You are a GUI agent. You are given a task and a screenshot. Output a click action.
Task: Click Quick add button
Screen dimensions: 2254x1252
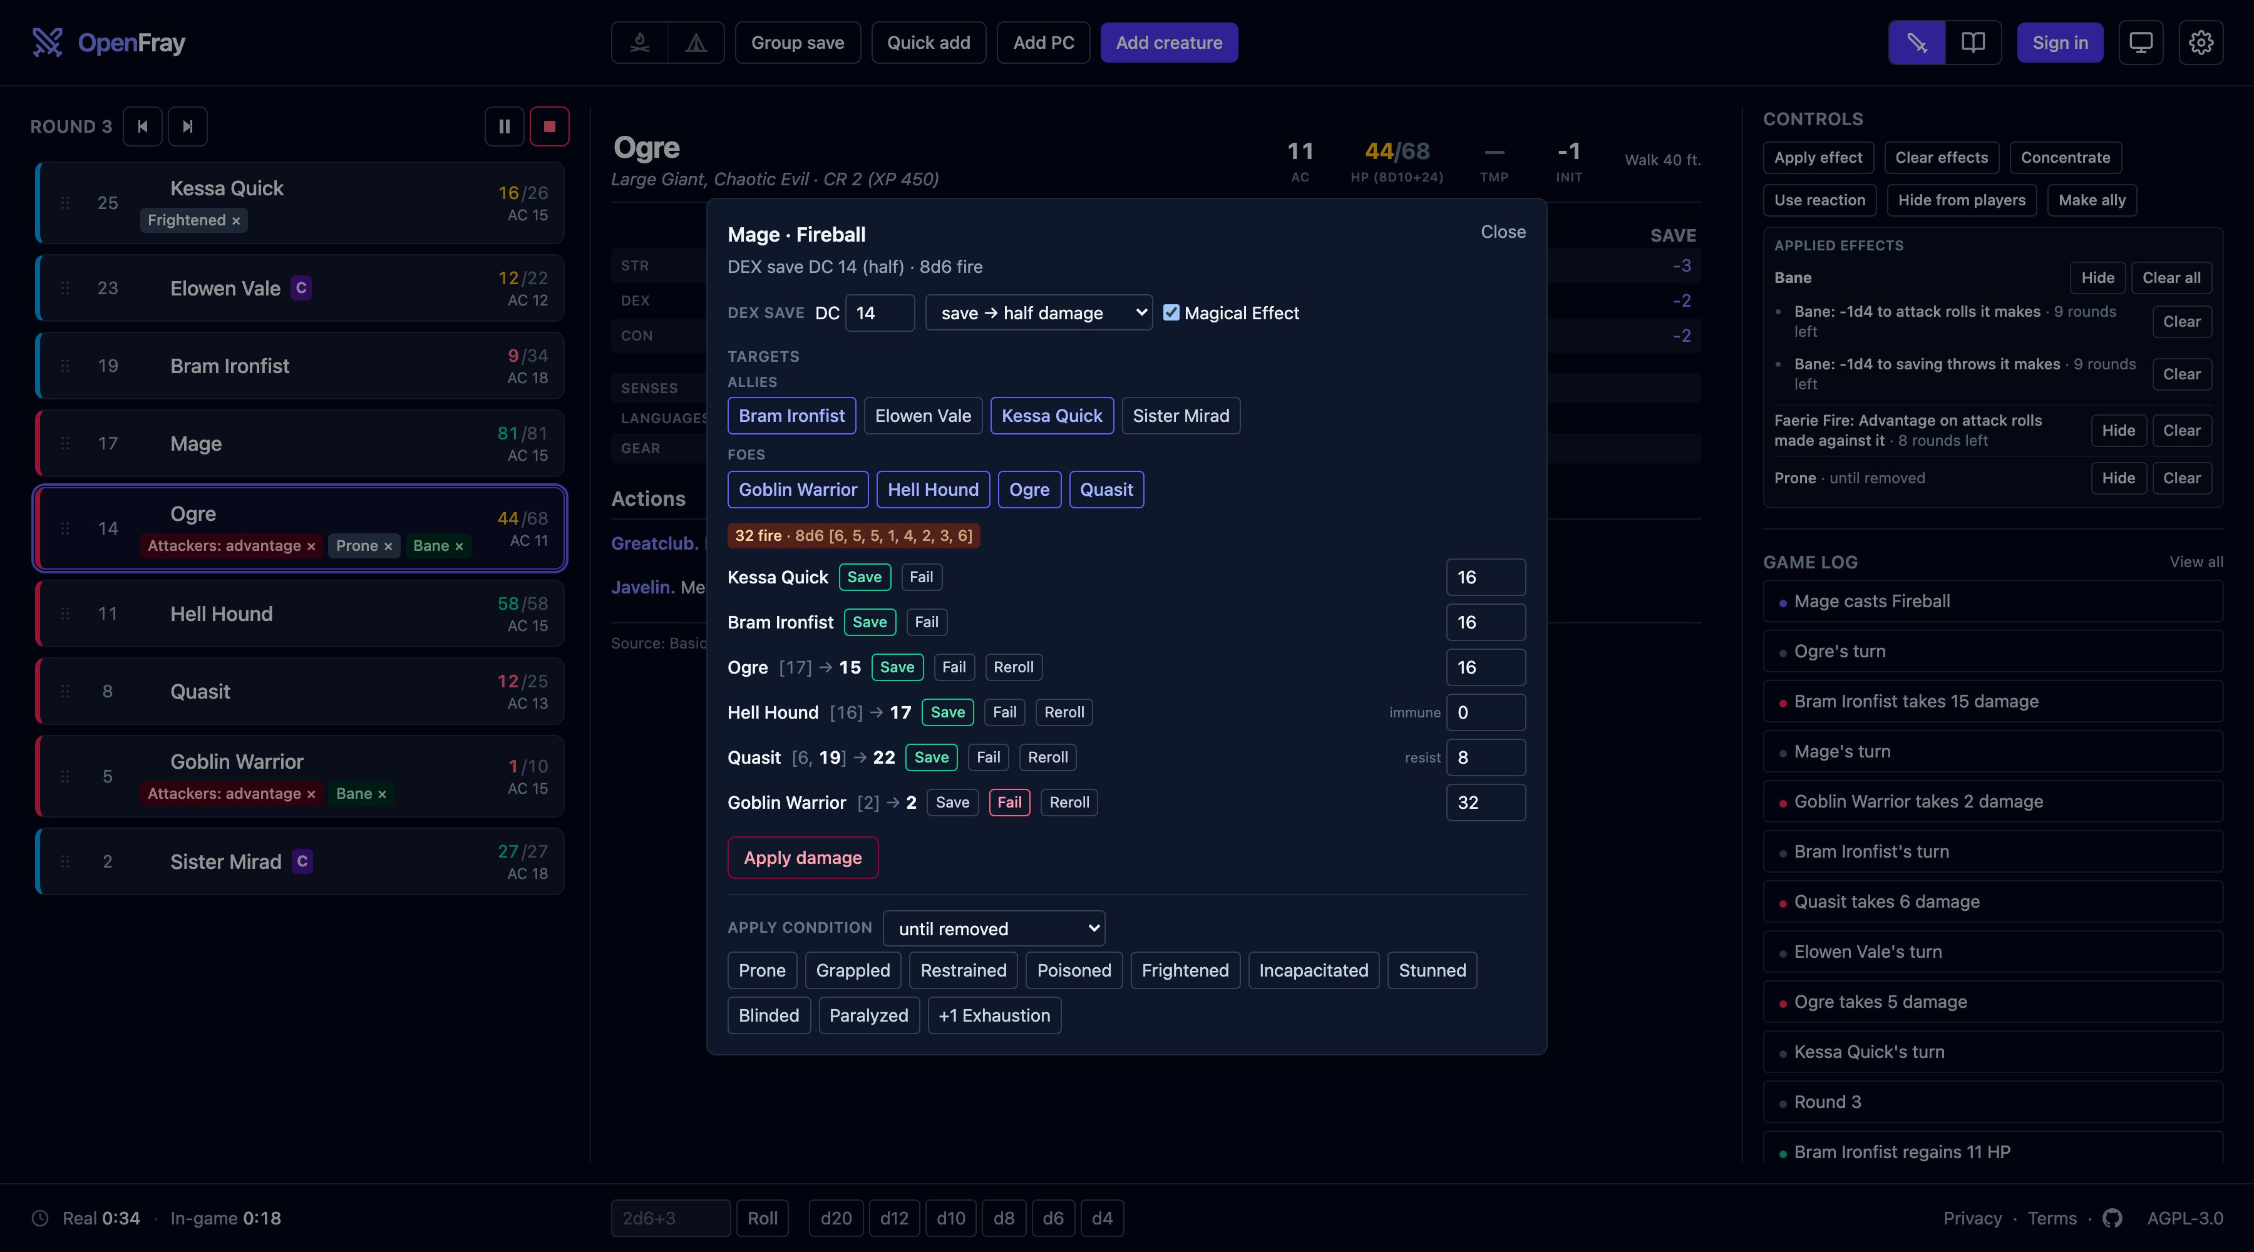click(929, 42)
